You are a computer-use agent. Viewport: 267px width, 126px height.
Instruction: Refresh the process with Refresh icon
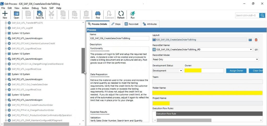tap(121, 15)
